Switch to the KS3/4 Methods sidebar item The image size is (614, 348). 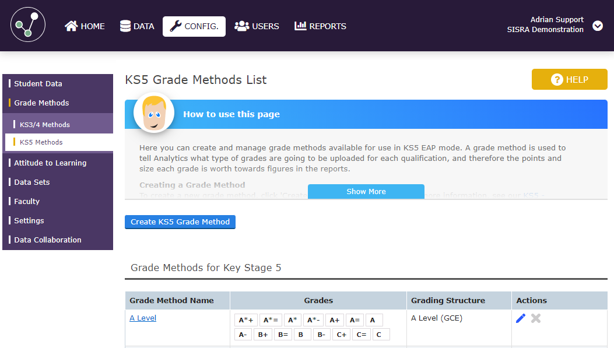pos(45,124)
